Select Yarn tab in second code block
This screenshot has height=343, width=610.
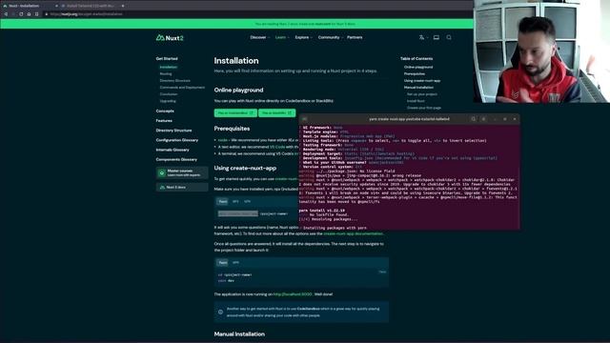pyautogui.click(x=222, y=263)
